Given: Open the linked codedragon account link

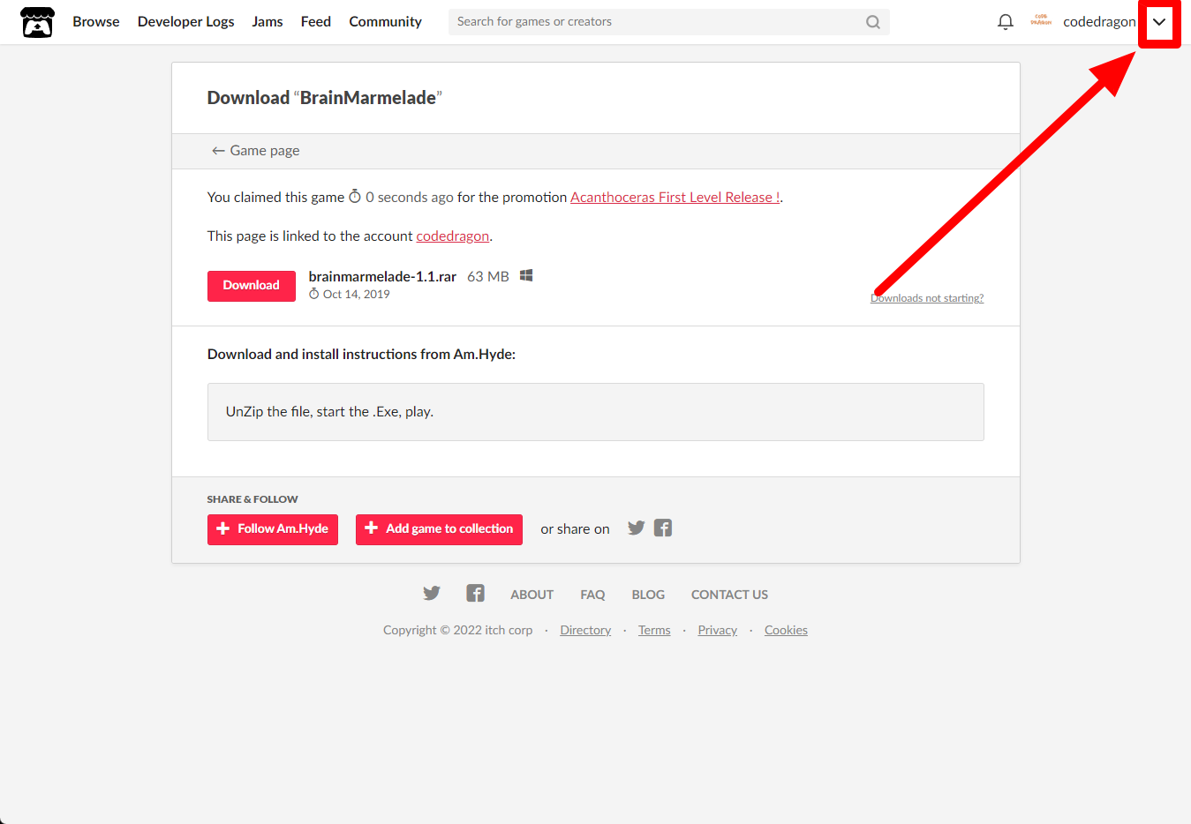Looking at the screenshot, I should tap(453, 236).
